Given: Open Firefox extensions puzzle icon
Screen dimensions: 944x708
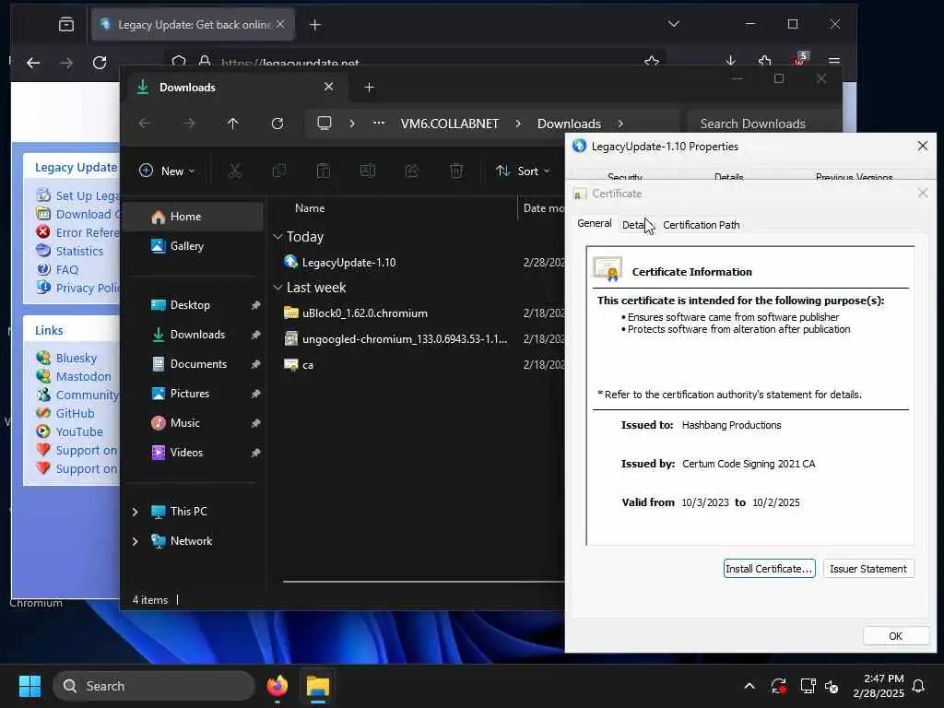Looking at the screenshot, I should (x=764, y=61).
